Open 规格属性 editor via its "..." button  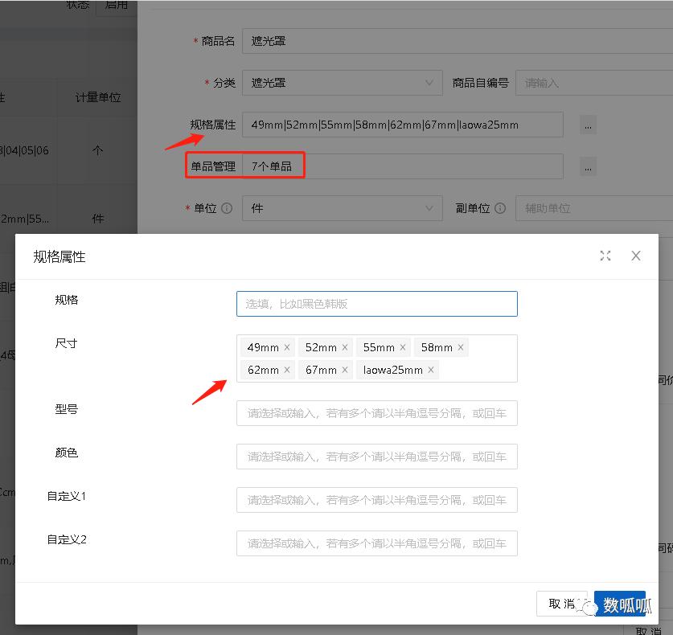pyautogui.click(x=588, y=125)
